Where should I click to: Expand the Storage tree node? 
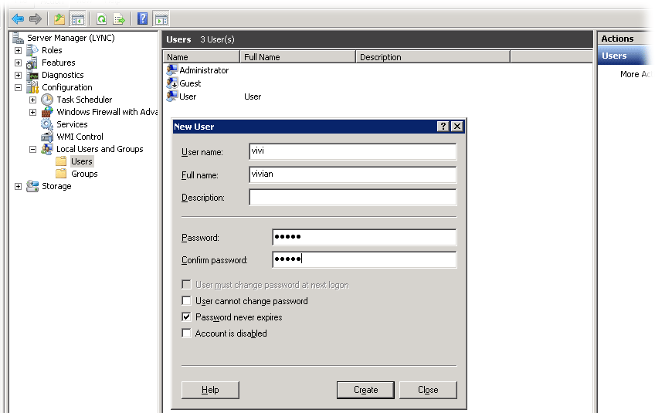click(18, 186)
